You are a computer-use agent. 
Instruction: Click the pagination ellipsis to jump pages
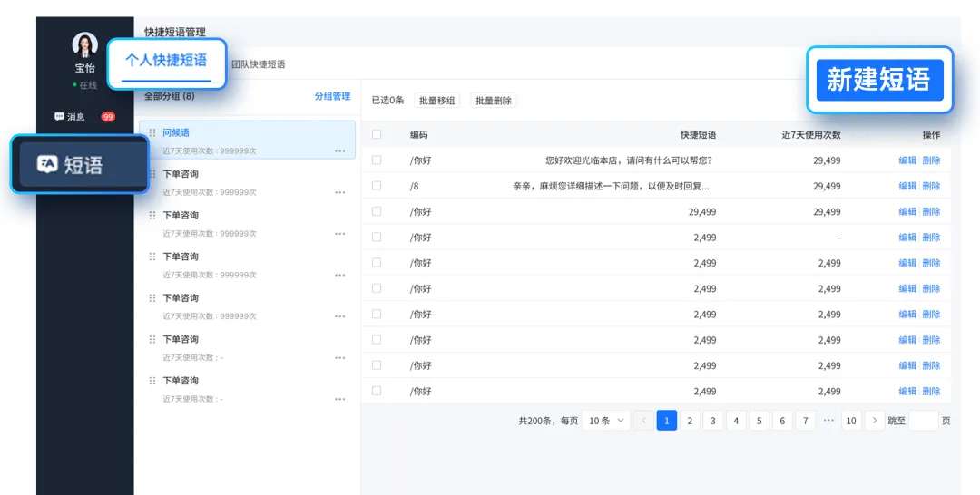pos(828,421)
